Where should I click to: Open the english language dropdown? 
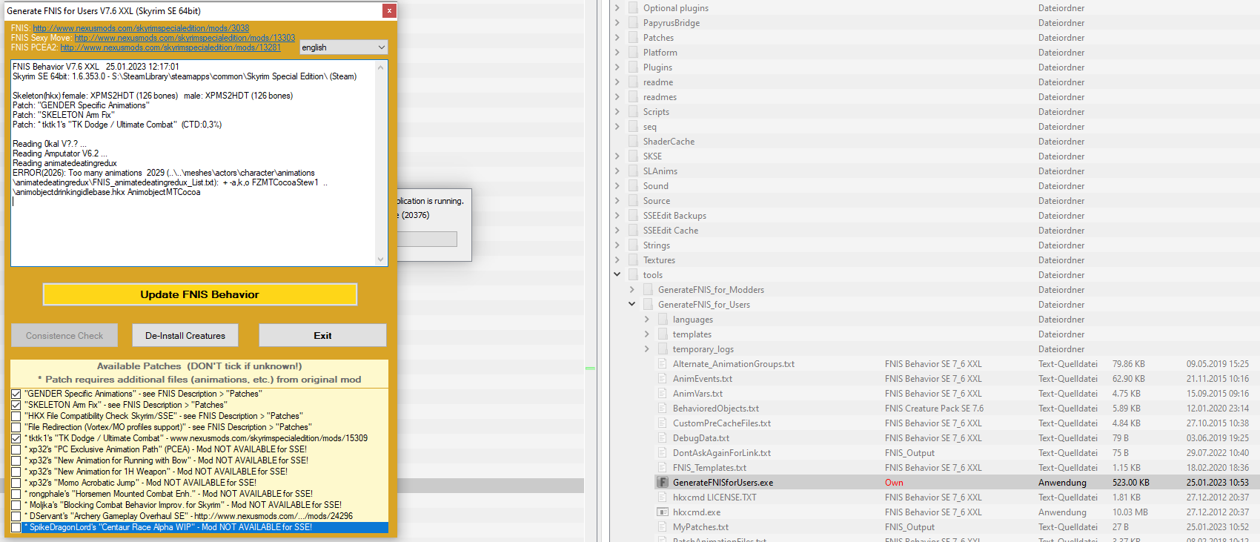344,47
